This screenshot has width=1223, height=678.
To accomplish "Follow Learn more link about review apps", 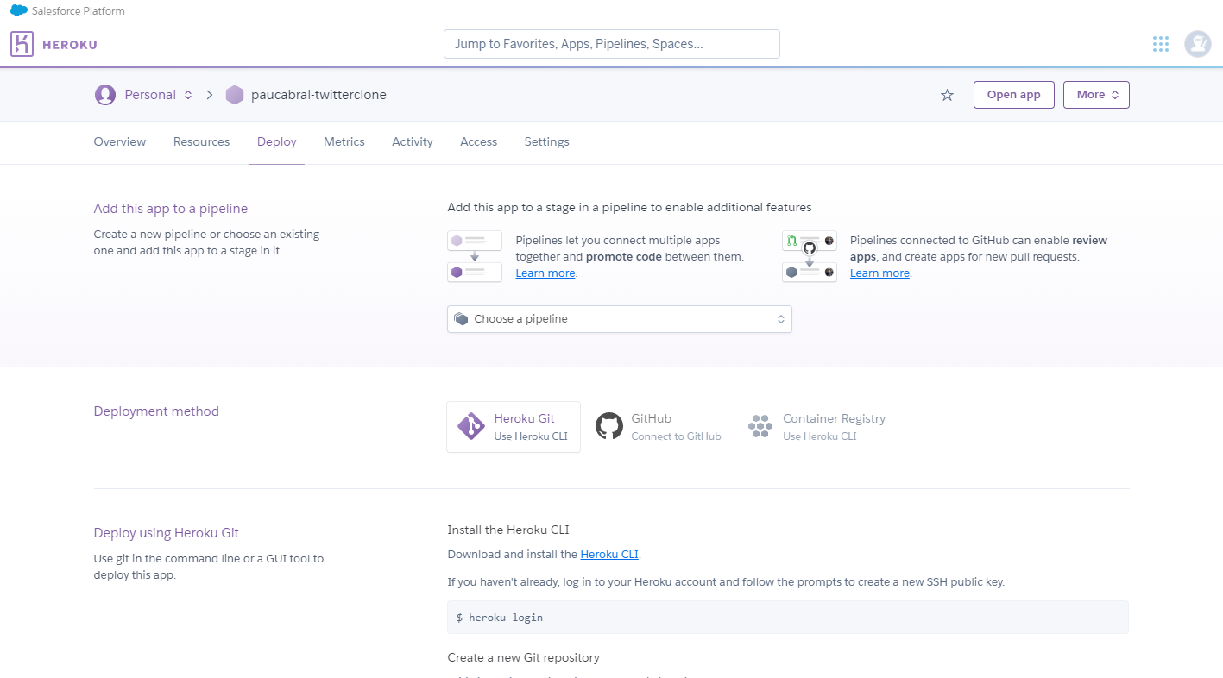I will (x=879, y=273).
